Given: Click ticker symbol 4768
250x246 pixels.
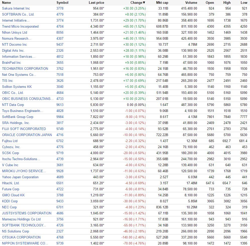Looking at the screenshot, I should pyautogui.click(x=60, y=238).
